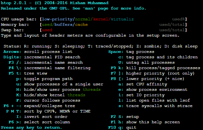This screenshot has height=130, width=203.
Task: Click the 'F8 [:' key label
Action: tap(117, 79)
